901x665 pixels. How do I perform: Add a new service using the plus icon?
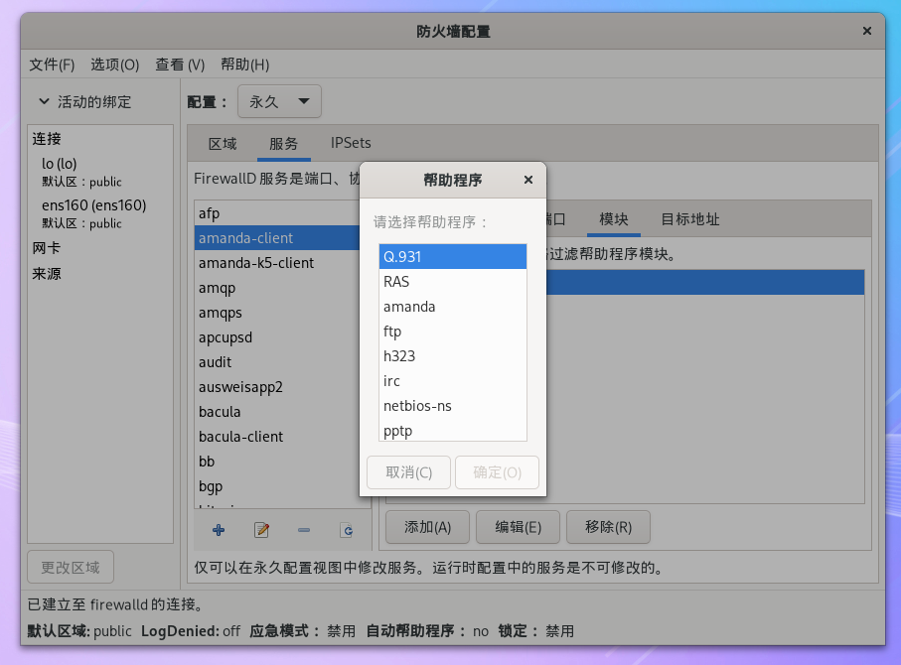218,531
